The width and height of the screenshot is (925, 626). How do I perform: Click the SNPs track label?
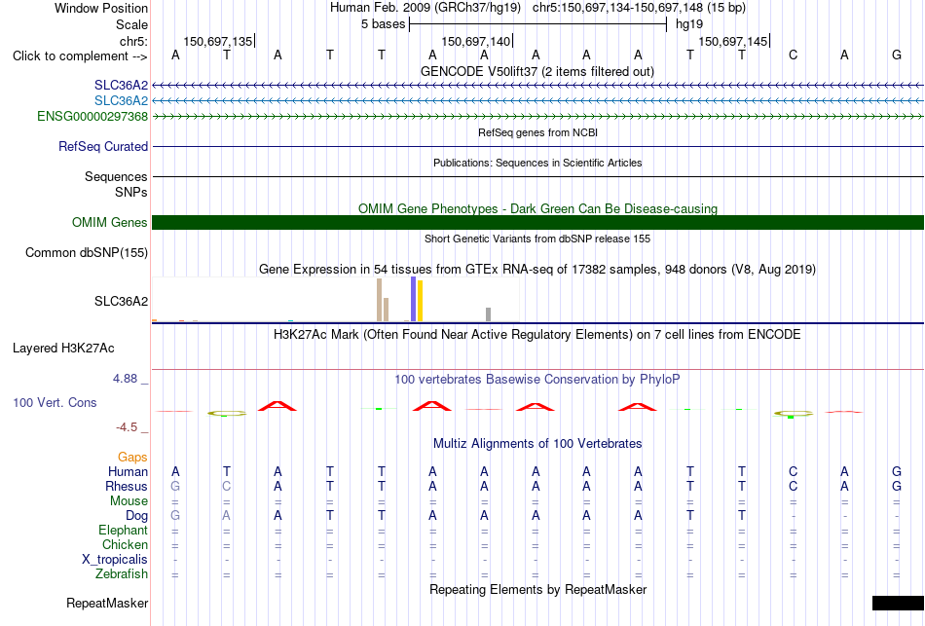tap(131, 193)
